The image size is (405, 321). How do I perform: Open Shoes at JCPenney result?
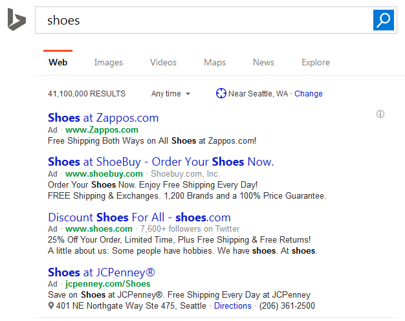(x=102, y=272)
